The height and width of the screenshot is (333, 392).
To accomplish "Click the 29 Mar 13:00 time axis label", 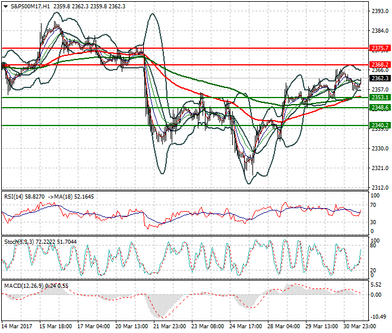I will pos(321,326).
